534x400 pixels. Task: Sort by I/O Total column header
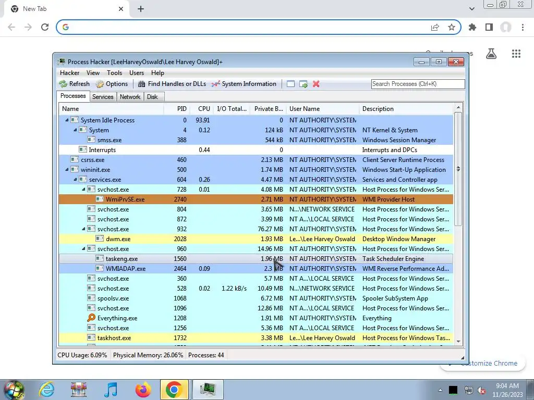[x=232, y=109]
